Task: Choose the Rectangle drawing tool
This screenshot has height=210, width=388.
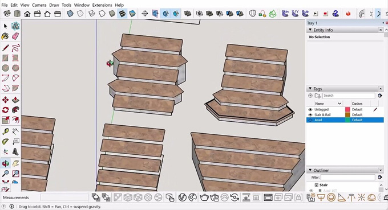Action: point(6,57)
